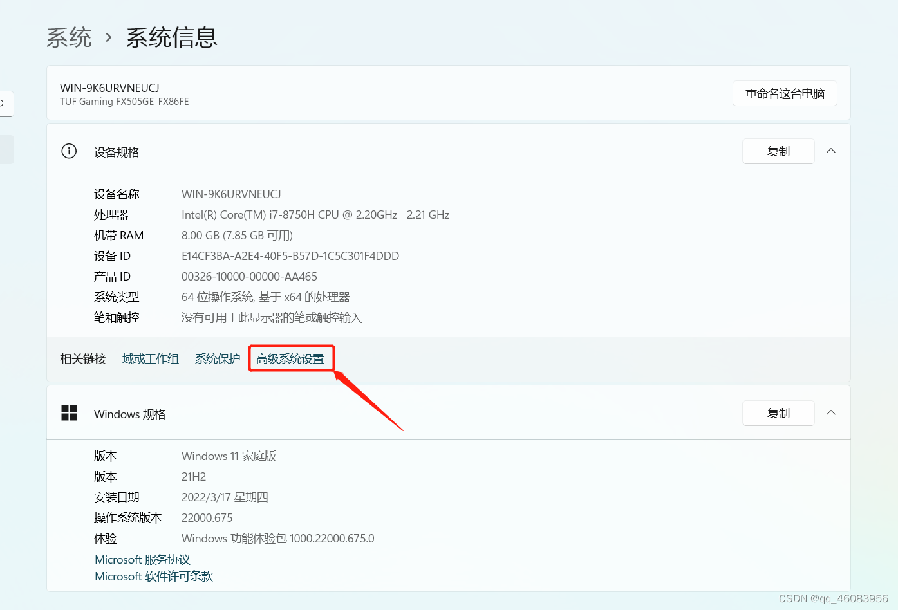Click the 重命名这台电脑 button
The height and width of the screenshot is (610, 898).
pyautogui.click(x=785, y=93)
